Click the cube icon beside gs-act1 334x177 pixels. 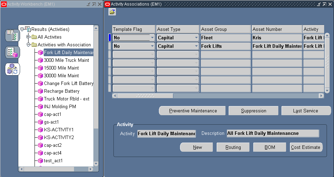coord(40,122)
